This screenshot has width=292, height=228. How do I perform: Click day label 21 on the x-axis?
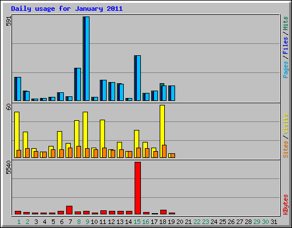[x=188, y=222]
